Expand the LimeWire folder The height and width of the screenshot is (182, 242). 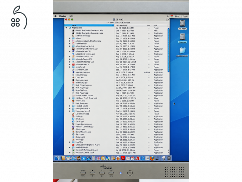coord(70,142)
